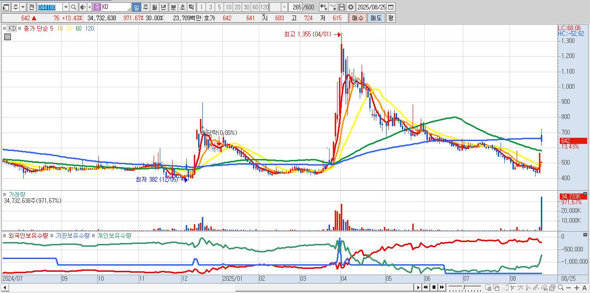Toggle the 외국인보유수량 series marker

click(x=6, y=235)
